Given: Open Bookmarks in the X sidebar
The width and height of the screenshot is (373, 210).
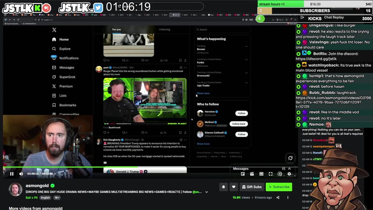Looking at the screenshot, I should [64, 105].
